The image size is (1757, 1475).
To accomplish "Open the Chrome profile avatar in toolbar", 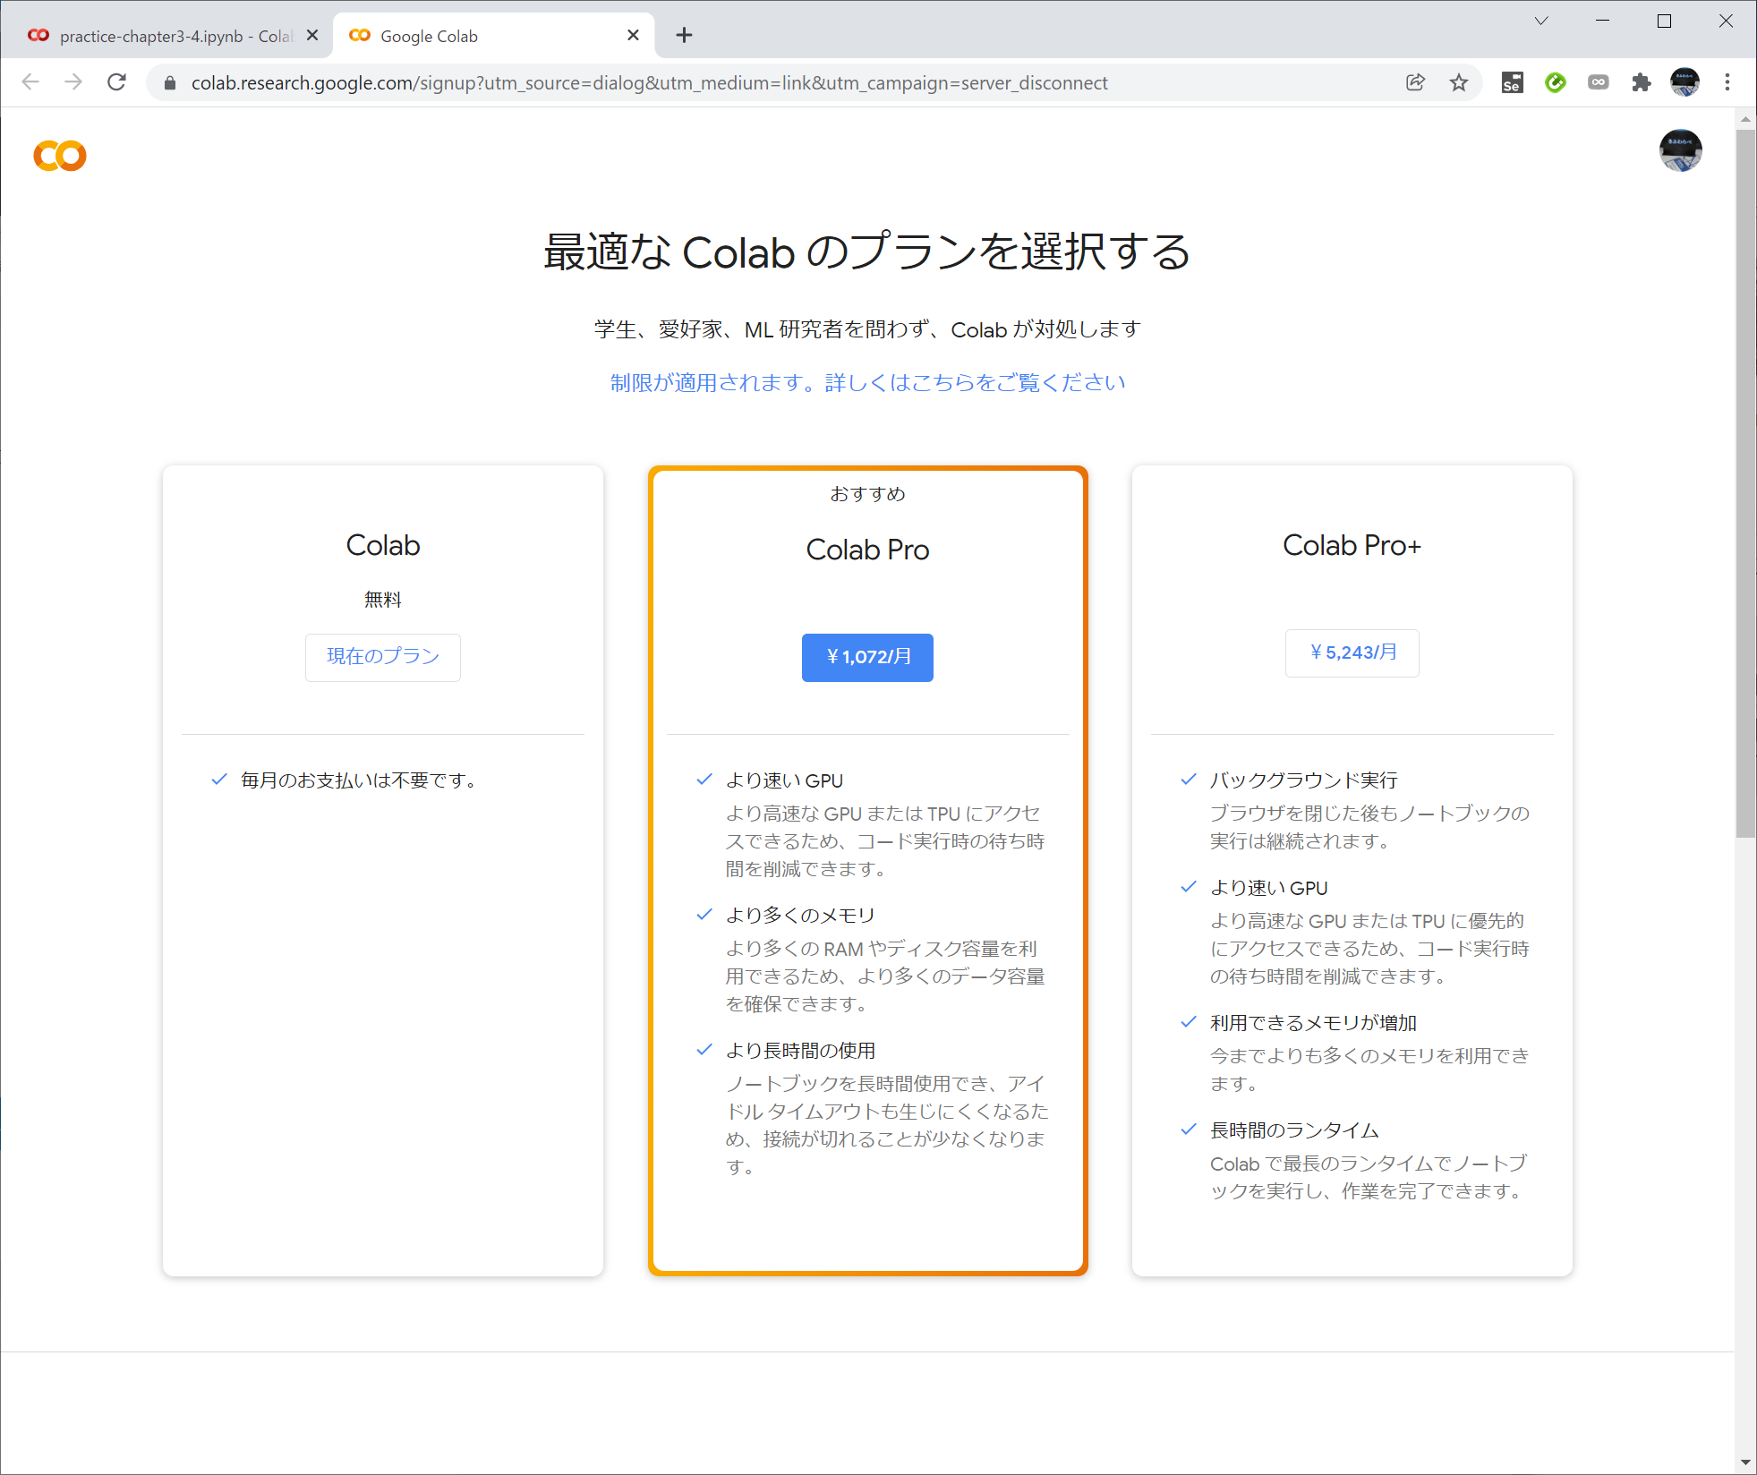I will pos(1685,83).
